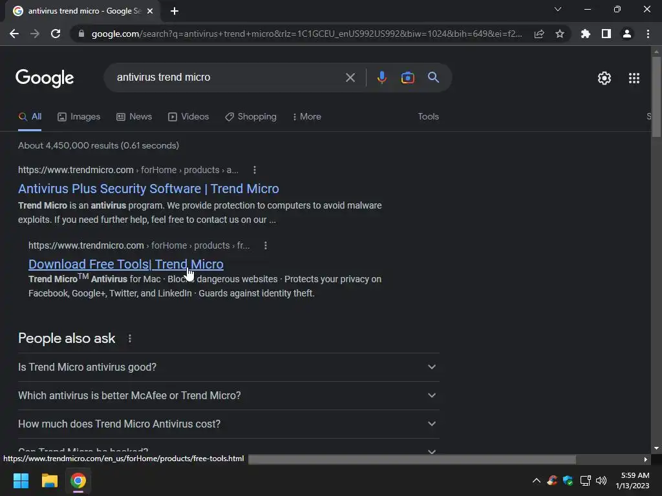Viewport: 662px width, 496px height.
Task: Open three-dot menu next to People also ask
Action: tap(129, 338)
